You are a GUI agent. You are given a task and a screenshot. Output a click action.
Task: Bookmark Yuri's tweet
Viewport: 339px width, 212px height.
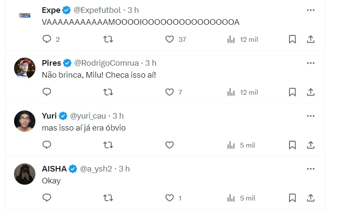292,145
